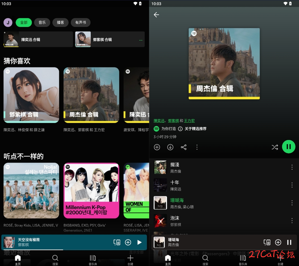
Task: Open 搜索 tab in left screen
Action: pyautogui.click(x=55, y=260)
